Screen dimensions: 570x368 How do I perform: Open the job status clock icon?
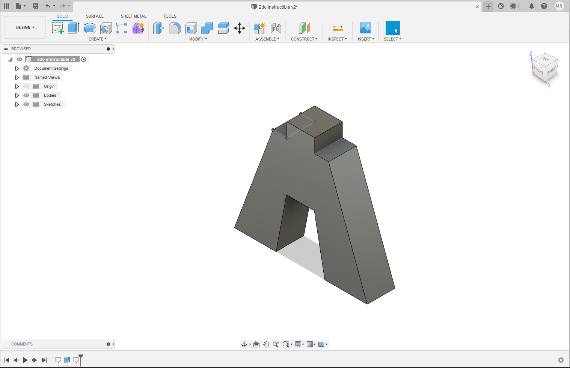tap(513, 6)
